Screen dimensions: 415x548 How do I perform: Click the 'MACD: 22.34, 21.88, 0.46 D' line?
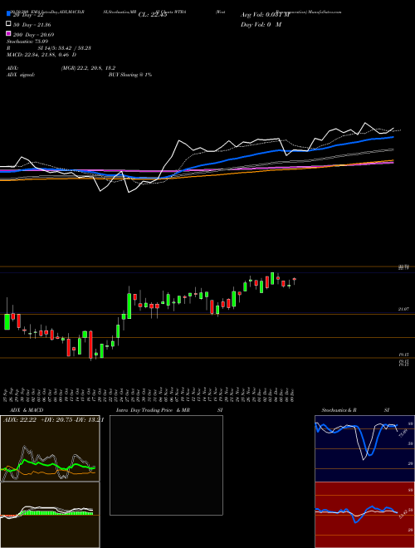(x=41, y=55)
